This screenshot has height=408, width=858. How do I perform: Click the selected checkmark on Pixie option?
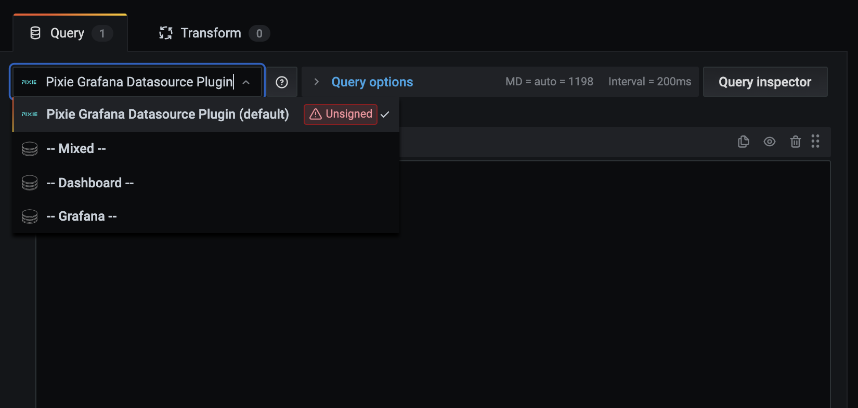385,114
